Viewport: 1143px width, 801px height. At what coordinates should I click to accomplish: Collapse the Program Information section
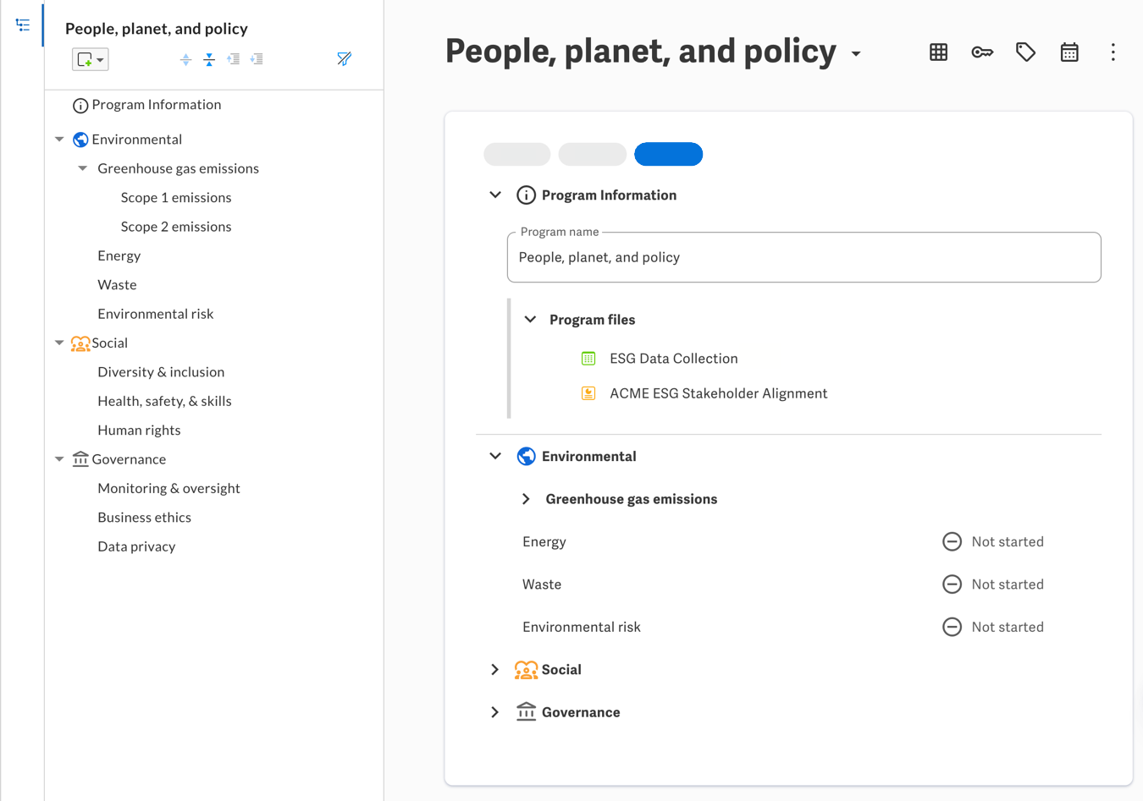(495, 195)
